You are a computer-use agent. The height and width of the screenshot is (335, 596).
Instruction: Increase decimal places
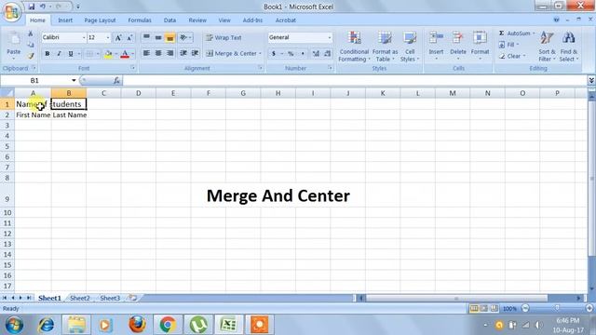pos(316,54)
